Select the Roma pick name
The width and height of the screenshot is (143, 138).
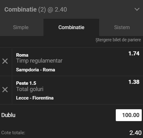coord(22,55)
